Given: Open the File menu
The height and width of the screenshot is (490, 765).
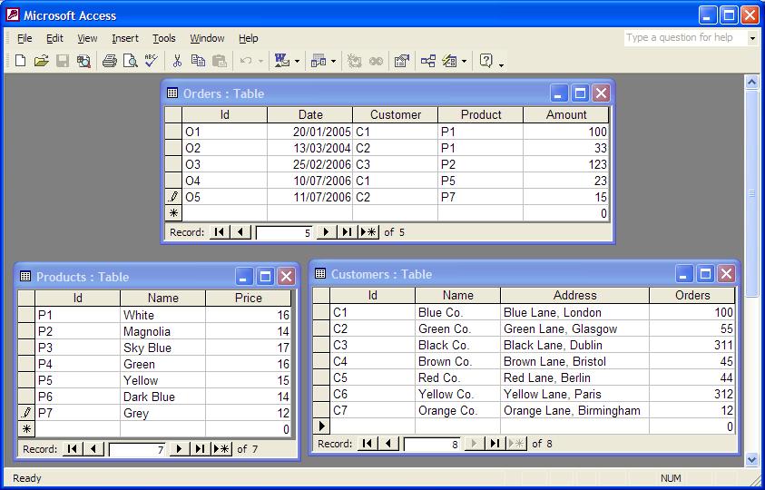Looking at the screenshot, I should pyautogui.click(x=25, y=38).
